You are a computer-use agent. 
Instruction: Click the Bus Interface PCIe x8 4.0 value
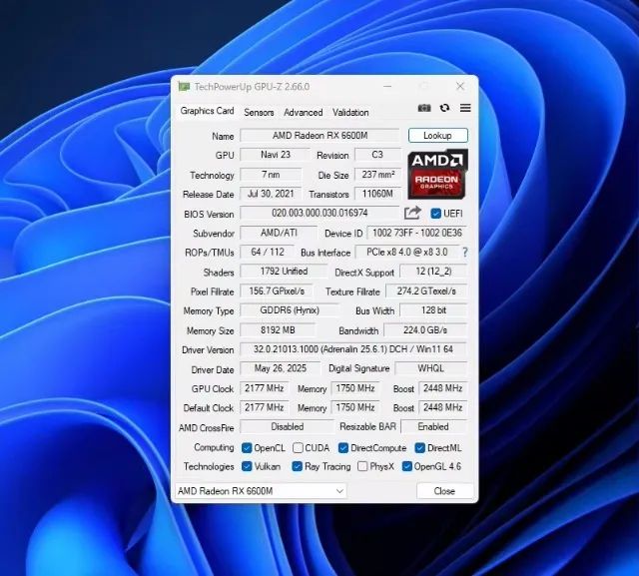(x=407, y=253)
